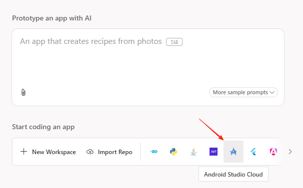303x188 pixels.
Task: Open the Android Studio Cloud template
Action: point(233,152)
